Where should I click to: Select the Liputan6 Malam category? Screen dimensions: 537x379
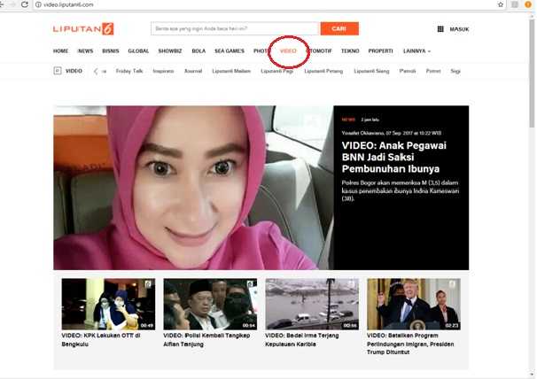tap(231, 71)
